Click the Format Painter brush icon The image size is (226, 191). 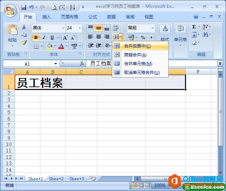[24, 43]
